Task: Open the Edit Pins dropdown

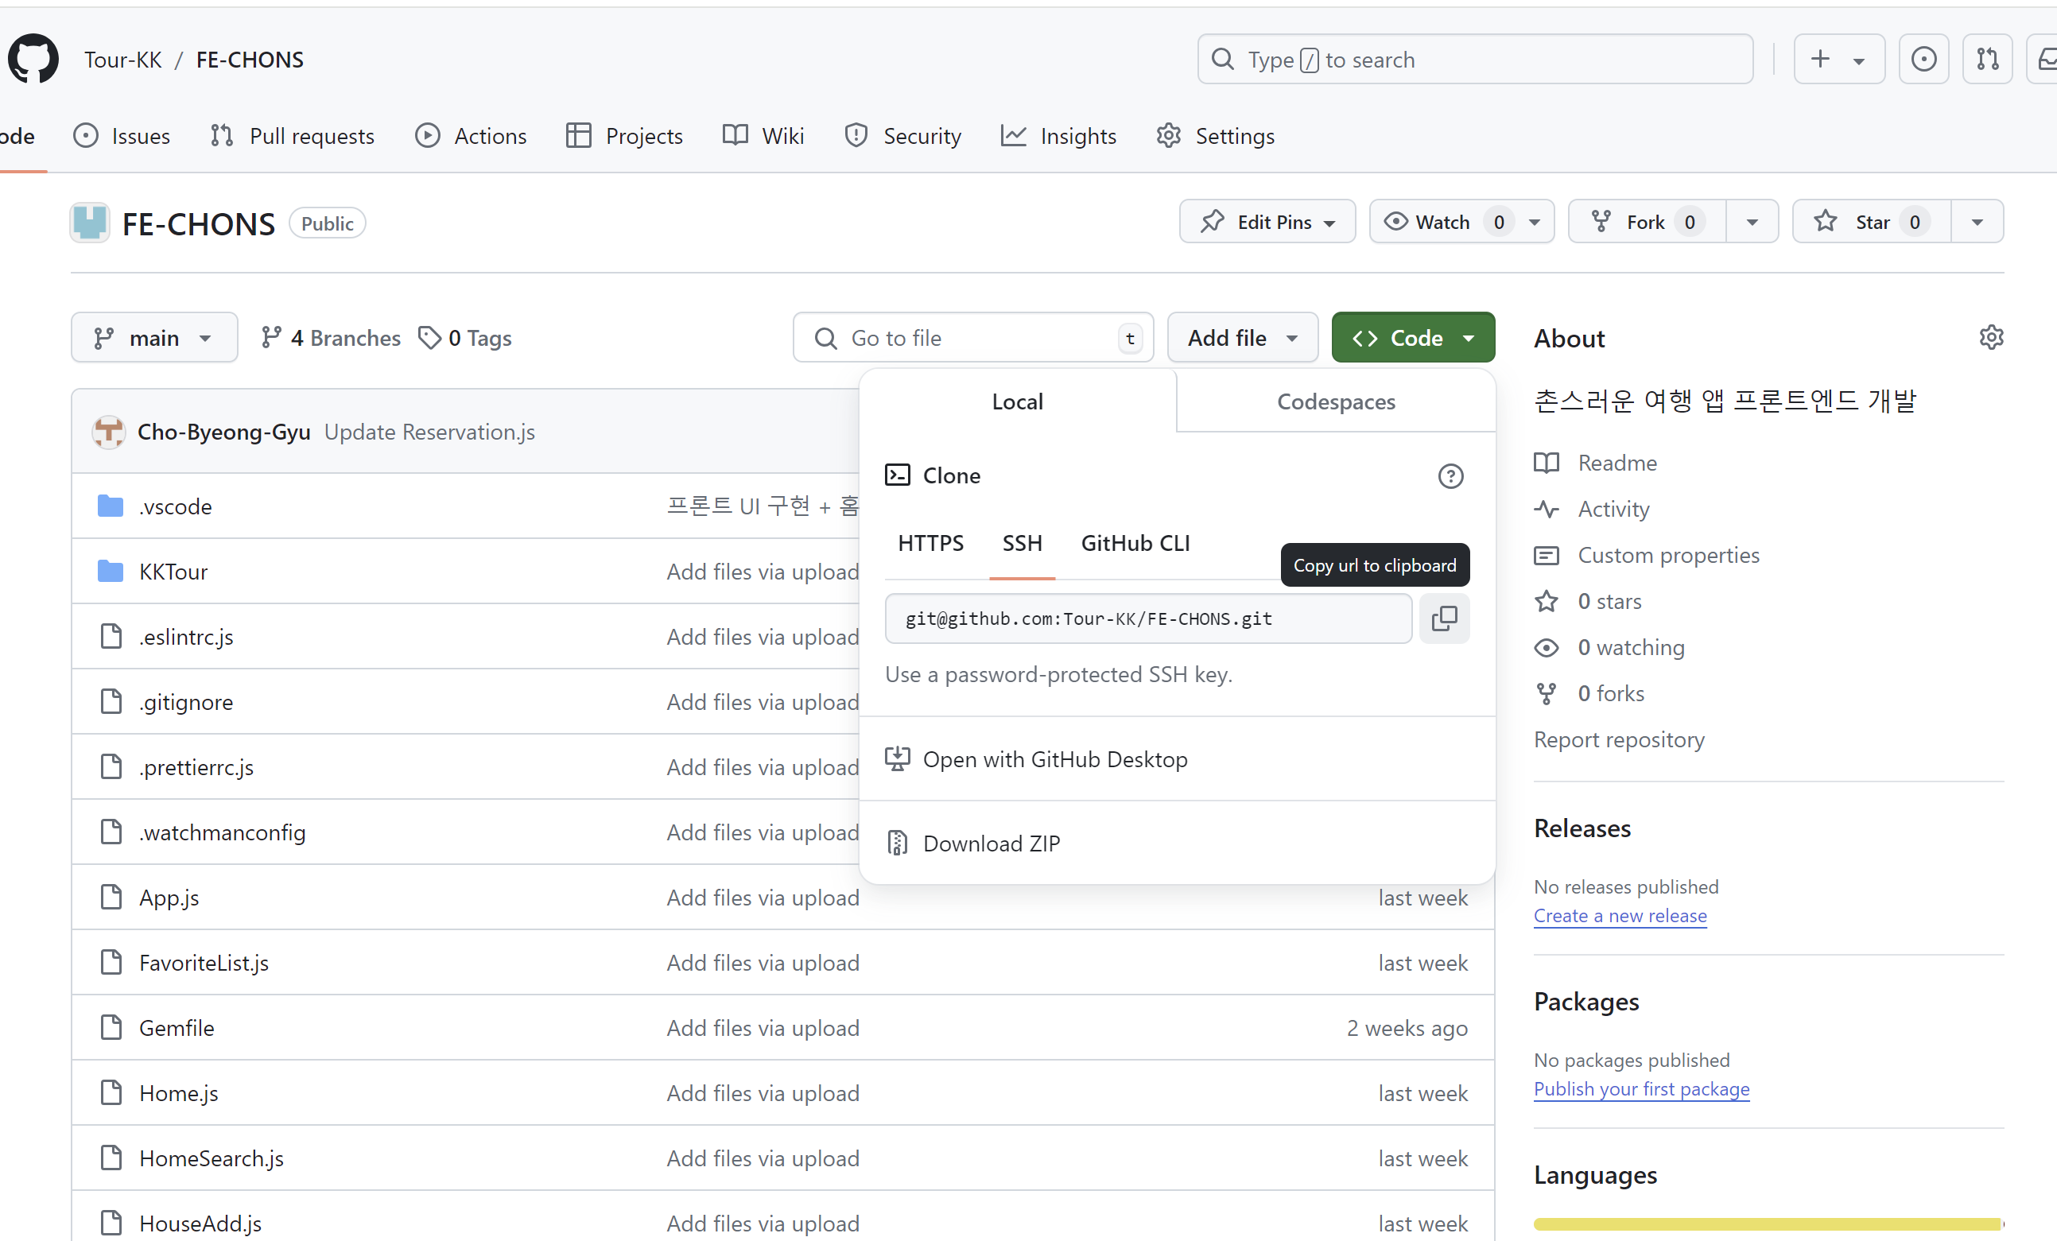Action: 1267,221
